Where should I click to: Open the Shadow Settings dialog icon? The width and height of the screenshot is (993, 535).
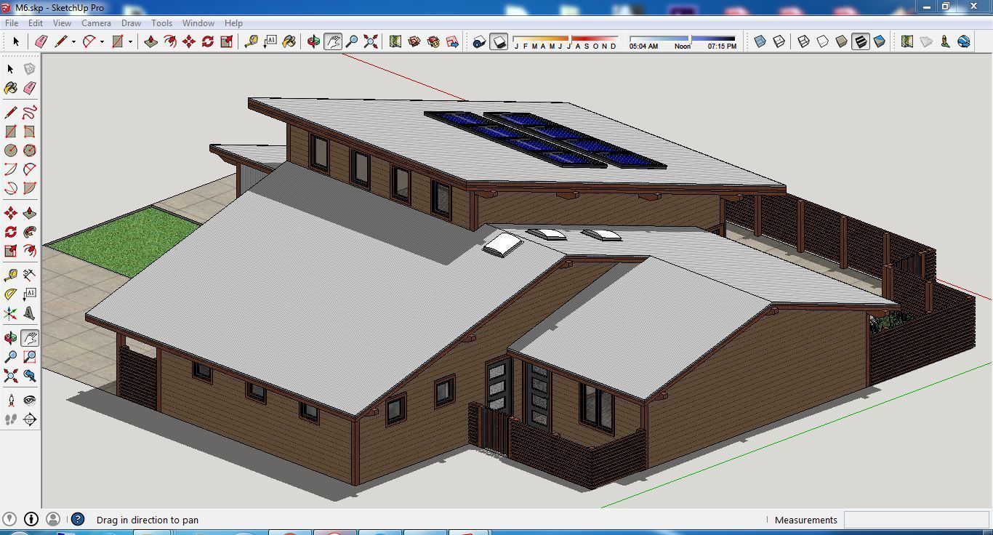pos(480,41)
